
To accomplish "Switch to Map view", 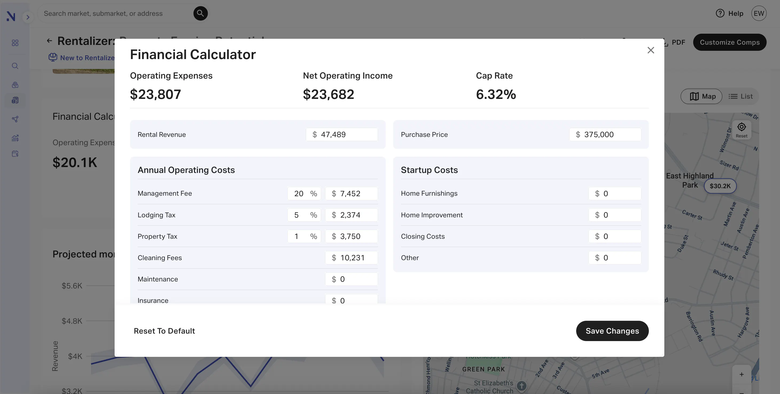I will (701, 96).
